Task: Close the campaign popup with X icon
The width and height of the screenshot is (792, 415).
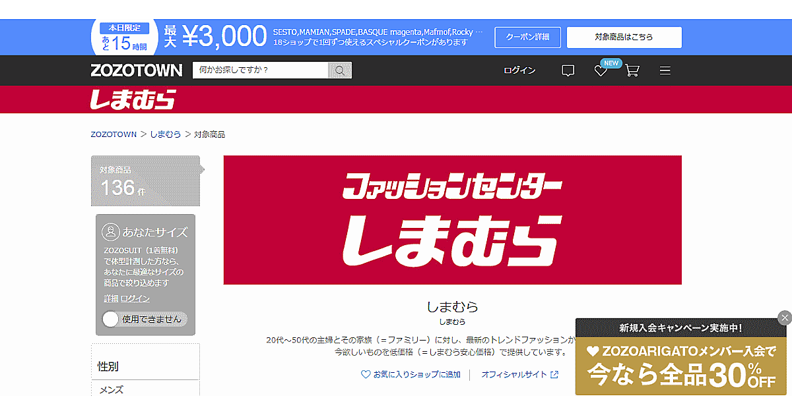Action: (784, 318)
